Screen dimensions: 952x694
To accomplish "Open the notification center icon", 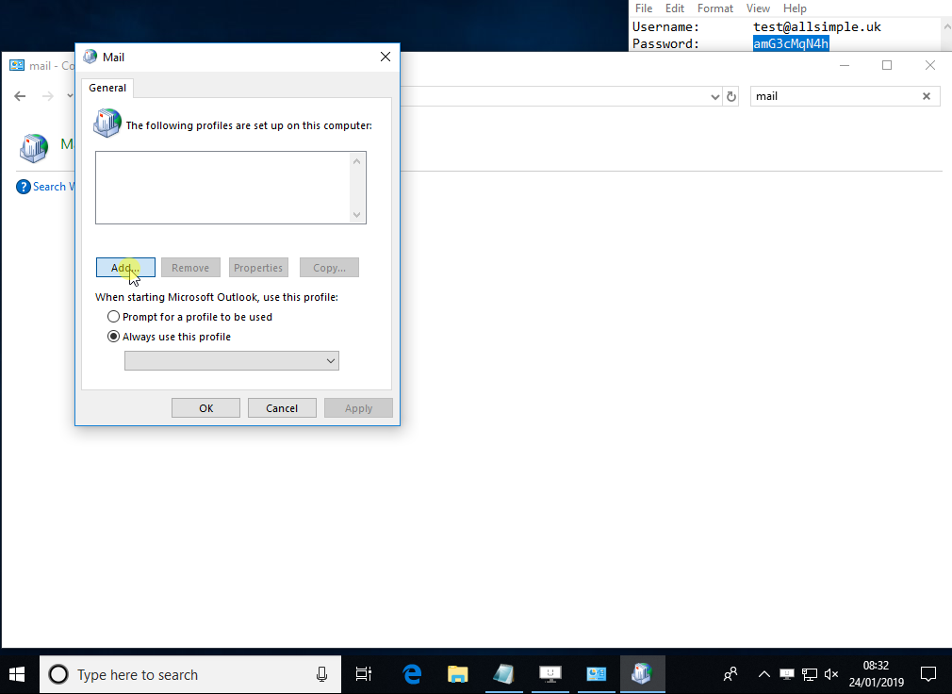I will pos(928,674).
